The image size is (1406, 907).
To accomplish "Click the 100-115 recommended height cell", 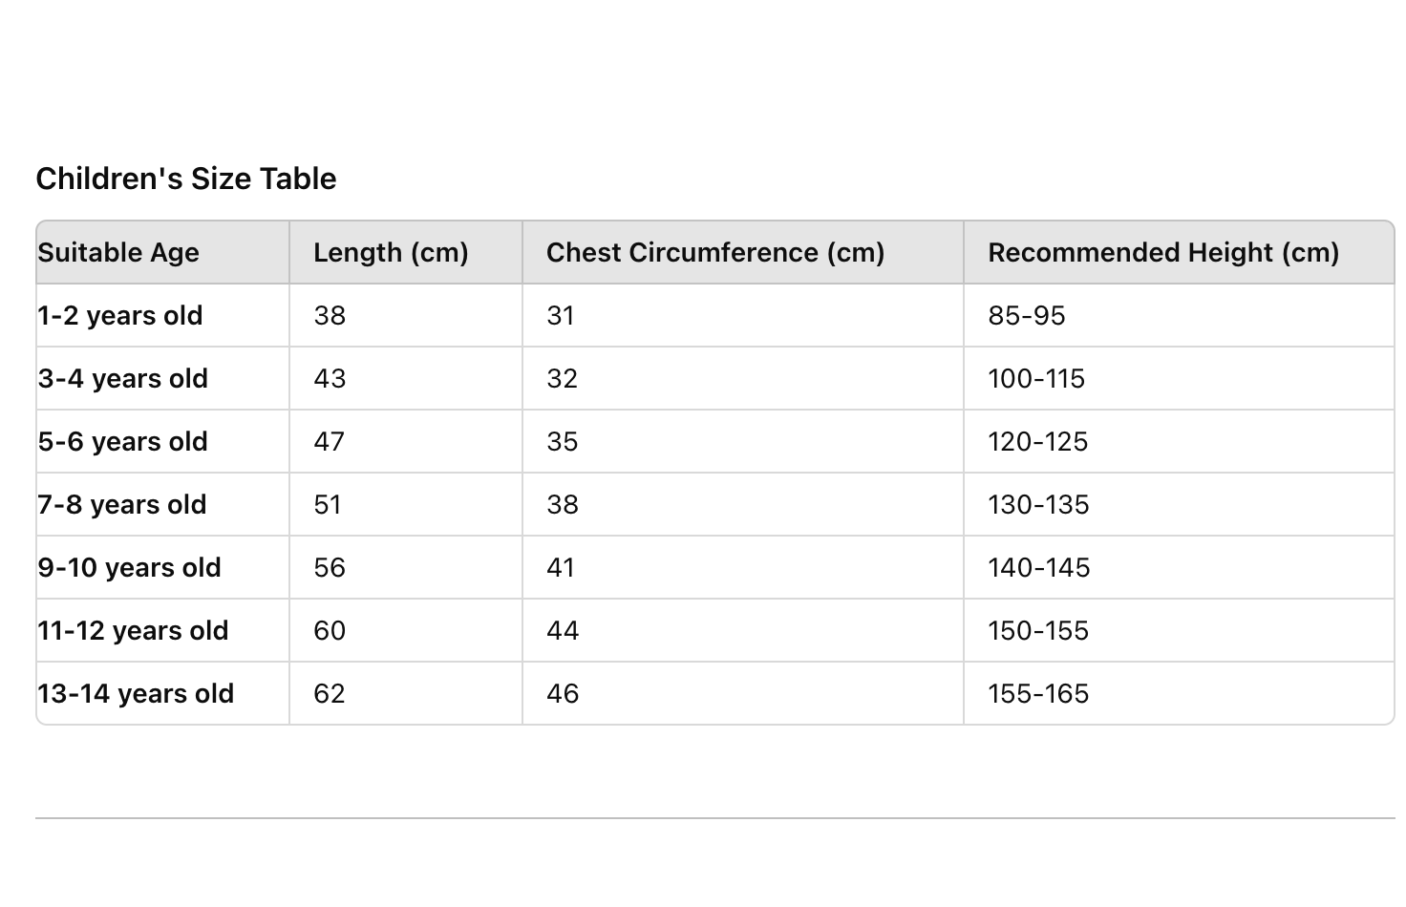I will [1179, 378].
